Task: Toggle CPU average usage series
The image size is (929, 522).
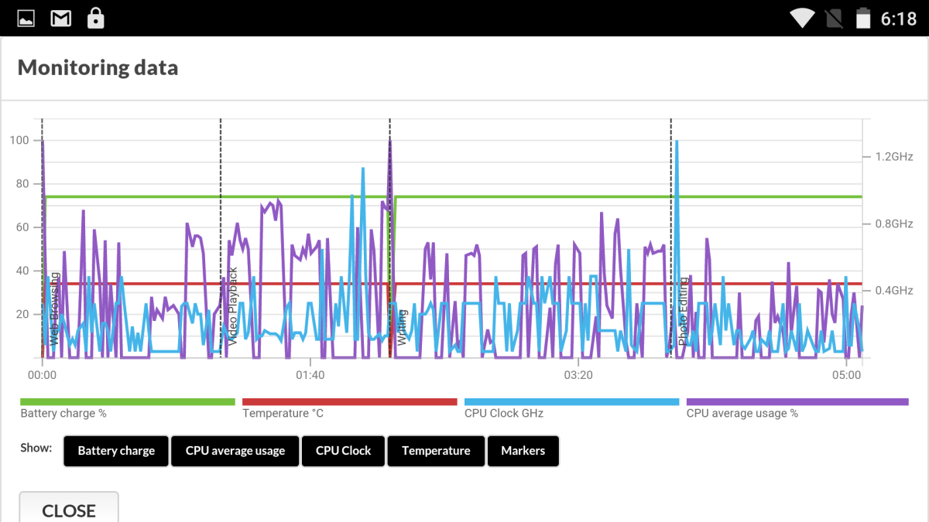Action: (235, 451)
